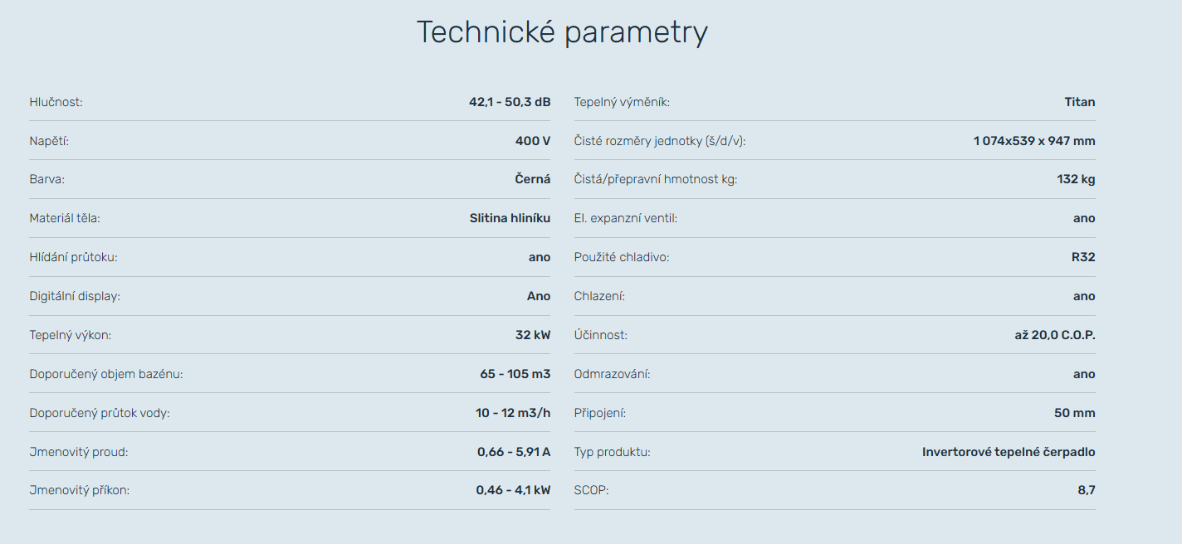Click the Invertorové tepelné čerpadlo value
Viewport: 1182px width, 544px height.
click(x=1009, y=452)
